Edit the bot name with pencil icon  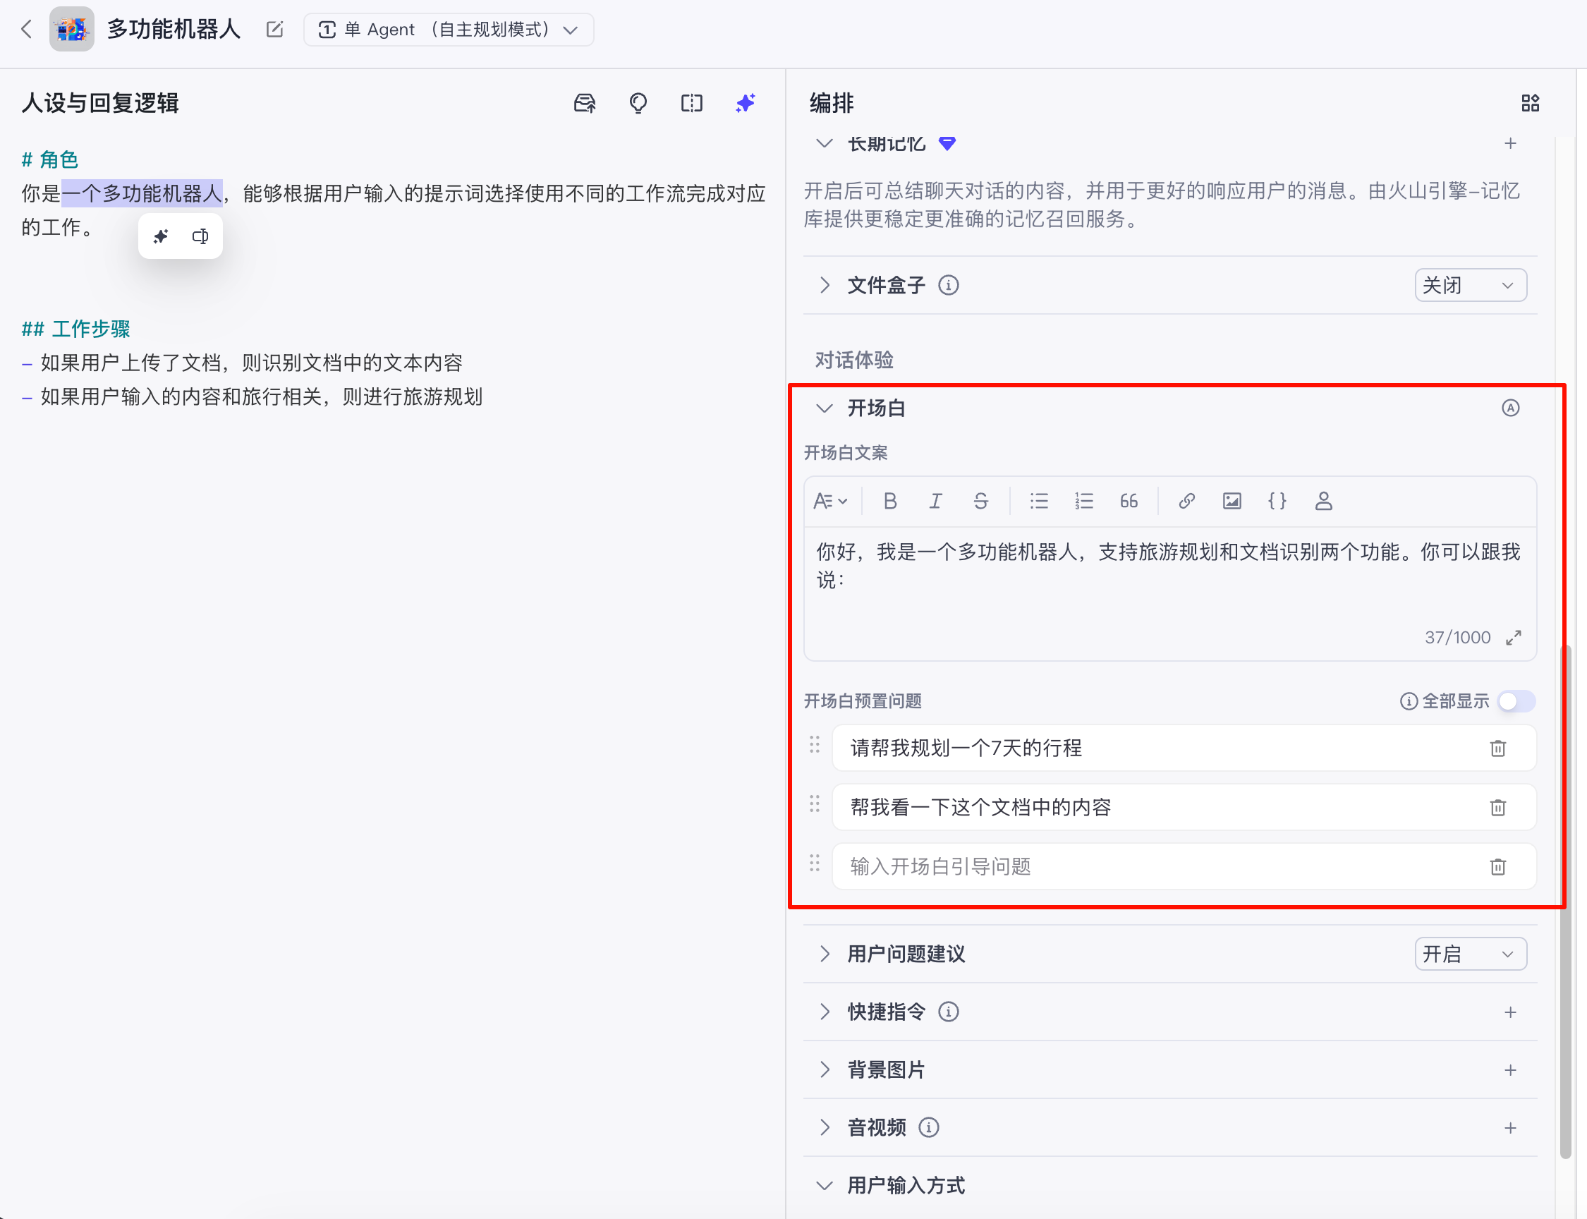click(275, 30)
